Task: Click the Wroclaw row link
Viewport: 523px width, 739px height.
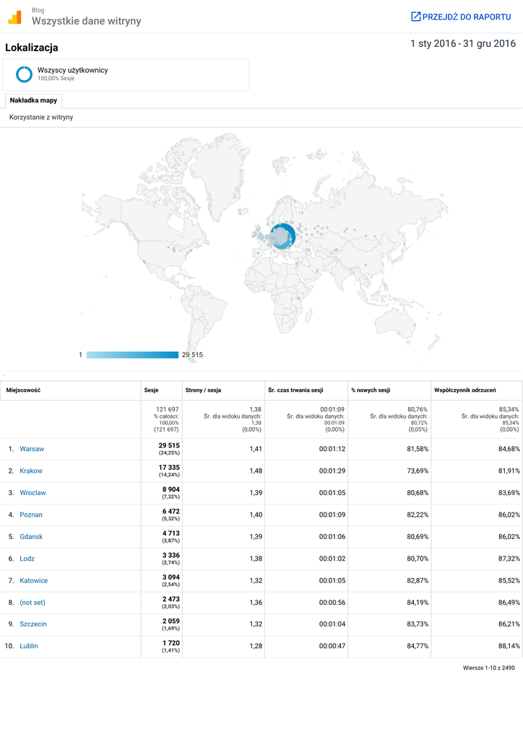Action: pos(33,493)
